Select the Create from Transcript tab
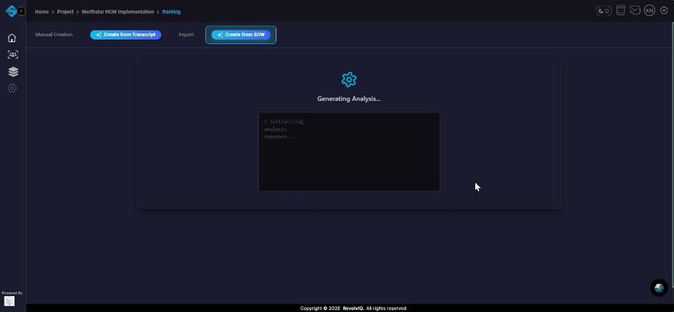Screen dimensions: 674x312 click(x=126, y=35)
